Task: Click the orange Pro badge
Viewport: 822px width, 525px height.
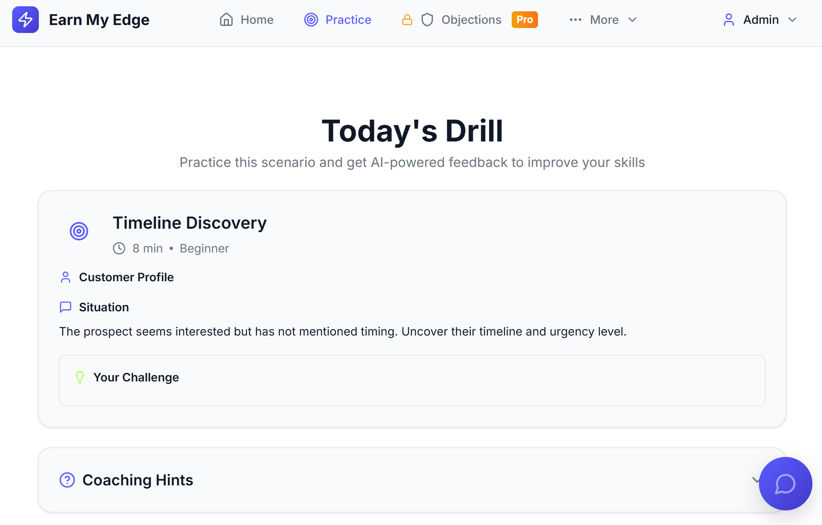Action: point(525,19)
